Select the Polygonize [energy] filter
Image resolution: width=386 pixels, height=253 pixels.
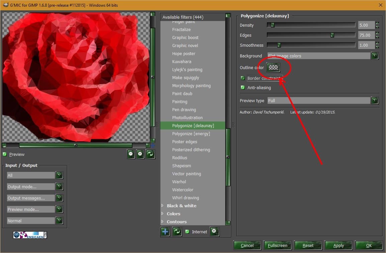pos(191,134)
